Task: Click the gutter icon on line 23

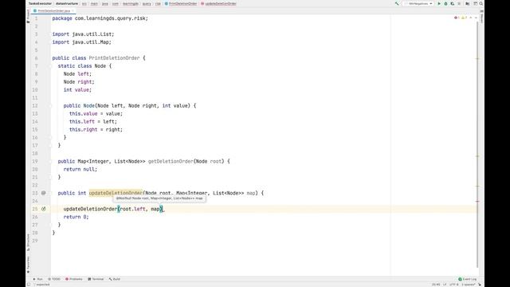Action: [x=44, y=193]
